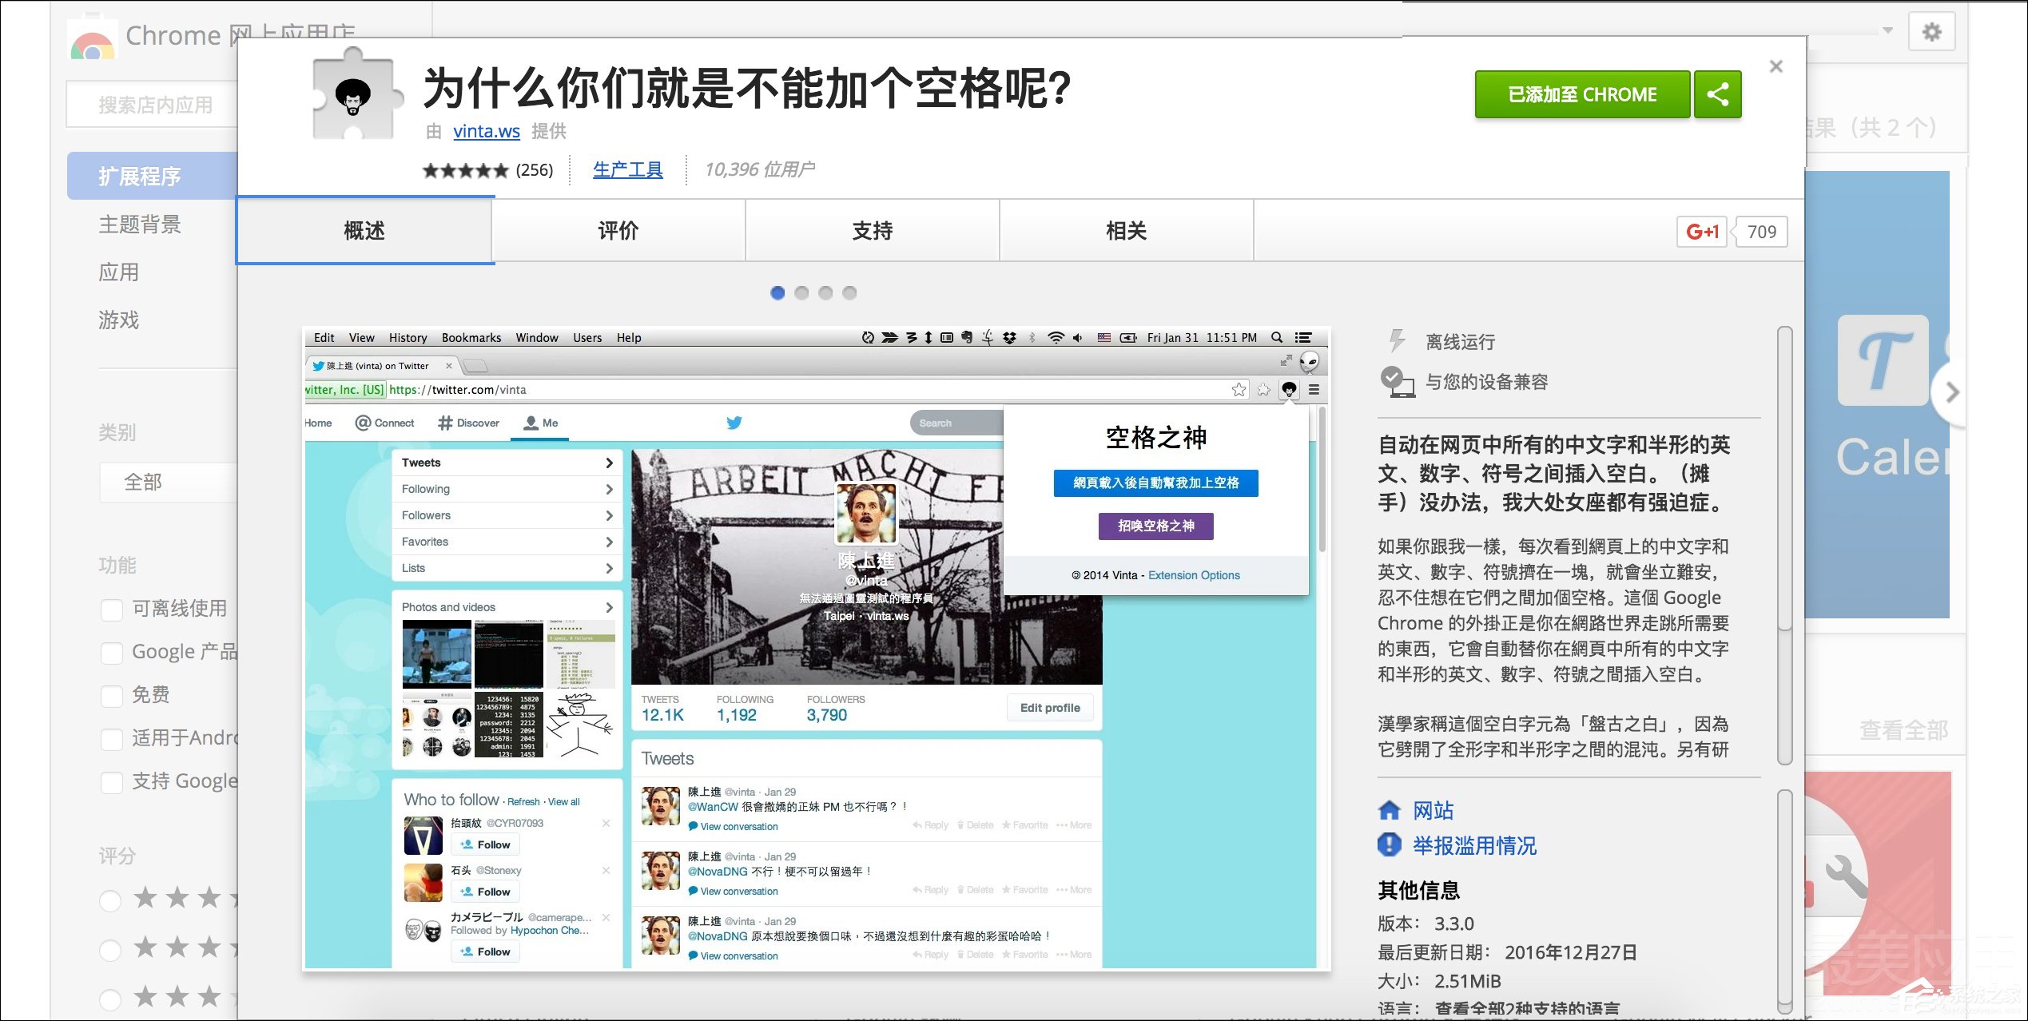The height and width of the screenshot is (1021, 2028).
Task: Open the dropdown arrow beside the gear
Action: tap(1887, 30)
